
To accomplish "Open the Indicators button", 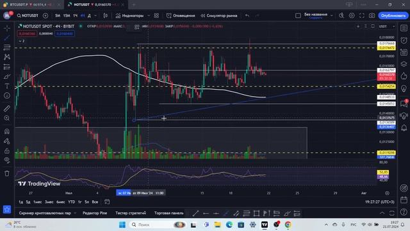I will (x=129, y=15).
